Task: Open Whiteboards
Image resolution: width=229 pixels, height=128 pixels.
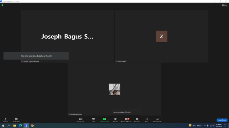Action: 157,120
